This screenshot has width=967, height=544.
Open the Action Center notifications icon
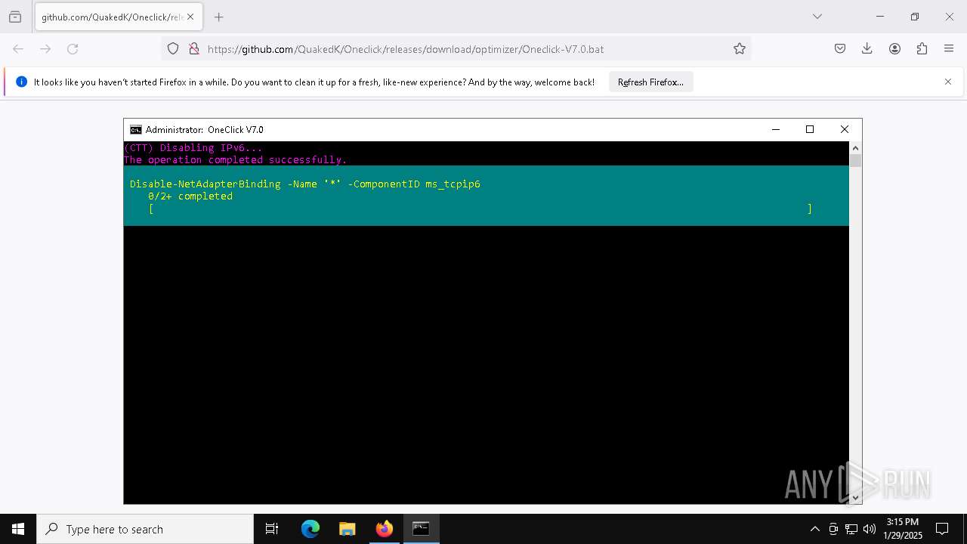coord(942,529)
